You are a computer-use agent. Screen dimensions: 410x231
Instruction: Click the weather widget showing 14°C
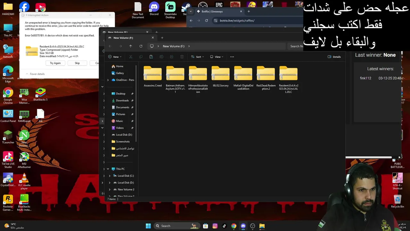click(x=13, y=226)
